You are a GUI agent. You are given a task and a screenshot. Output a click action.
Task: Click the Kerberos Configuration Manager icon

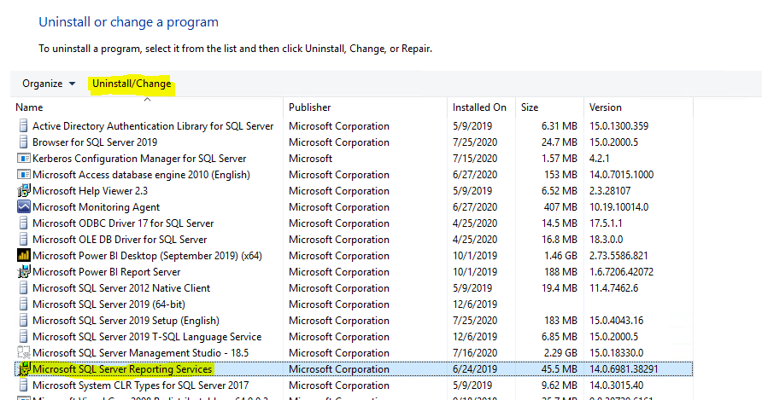[23, 159]
